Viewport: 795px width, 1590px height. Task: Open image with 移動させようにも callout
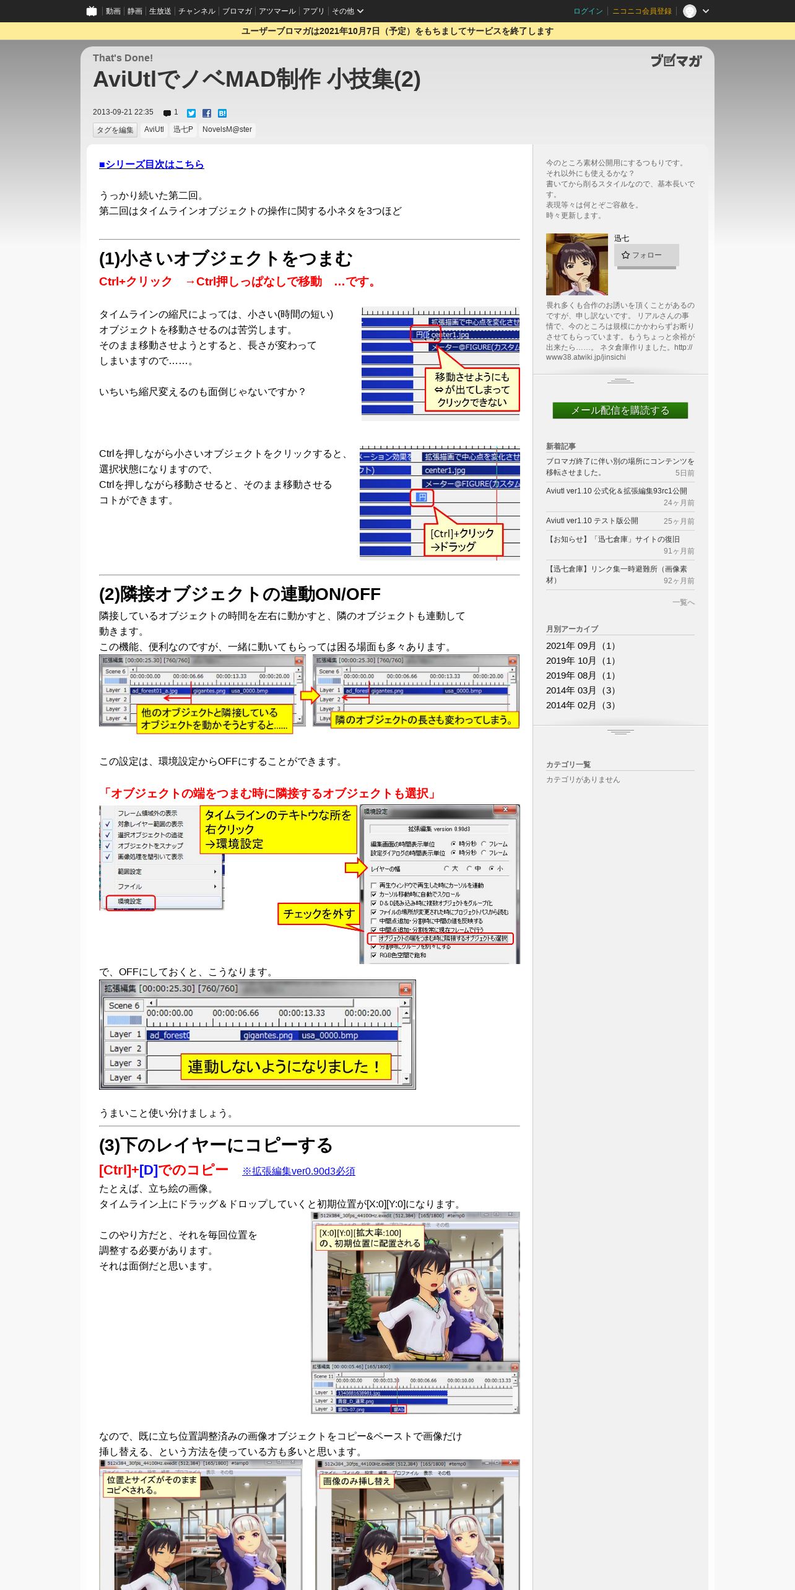click(x=440, y=363)
